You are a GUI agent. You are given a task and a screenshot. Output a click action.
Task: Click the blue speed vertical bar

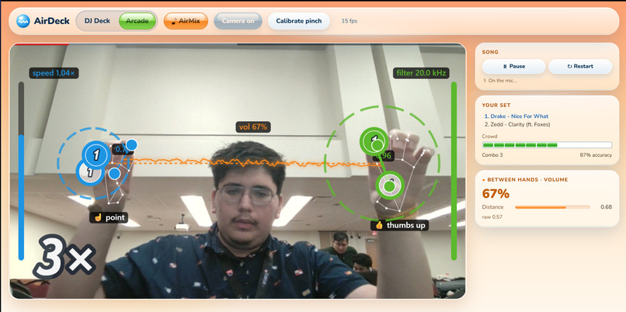(21, 171)
